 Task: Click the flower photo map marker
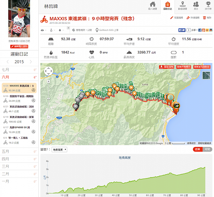point(176,106)
